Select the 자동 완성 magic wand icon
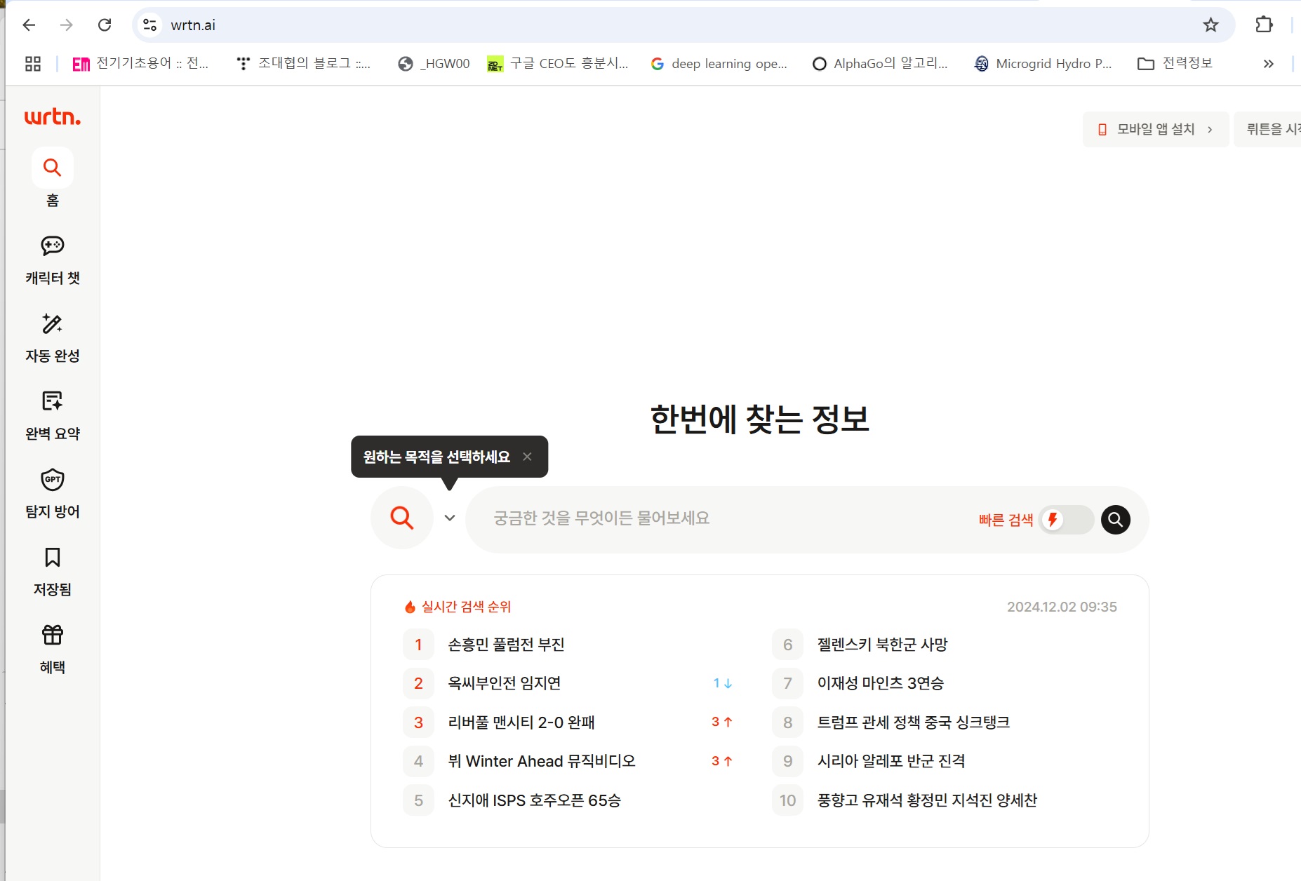The image size is (1301, 881). [x=53, y=324]
